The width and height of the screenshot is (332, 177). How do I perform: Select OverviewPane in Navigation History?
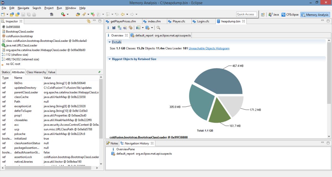pyautogui.click(x=125, y=149)
